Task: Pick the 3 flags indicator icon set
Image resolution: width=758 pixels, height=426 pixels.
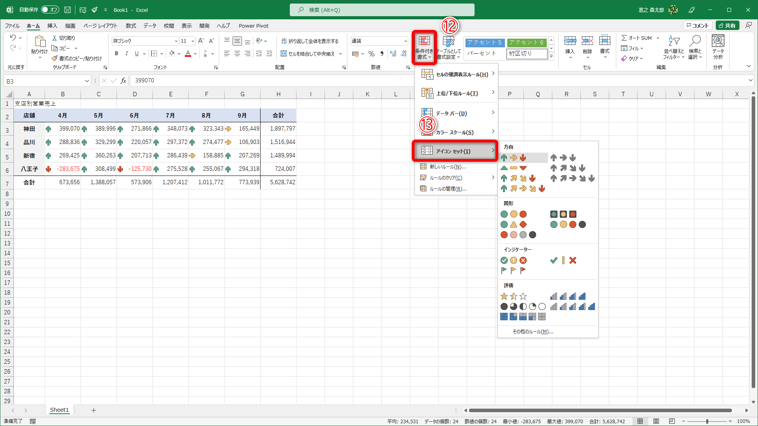Action: [513, 270]
